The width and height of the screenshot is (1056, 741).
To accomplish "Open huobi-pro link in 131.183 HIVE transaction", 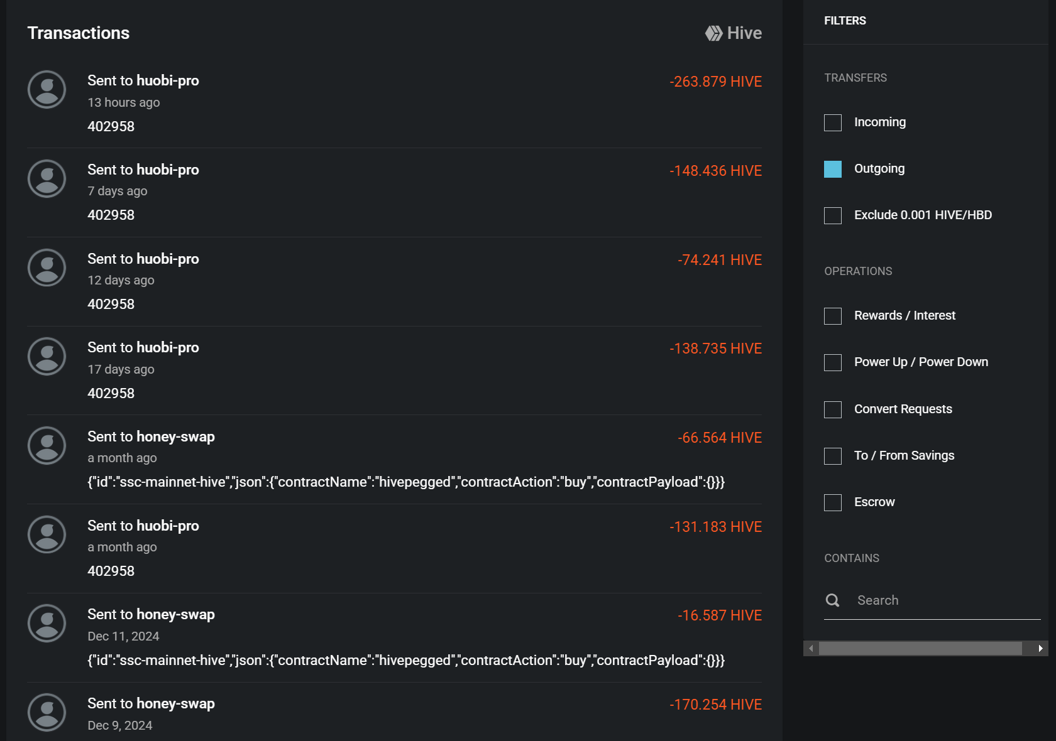I will click(x=168, y=526).
